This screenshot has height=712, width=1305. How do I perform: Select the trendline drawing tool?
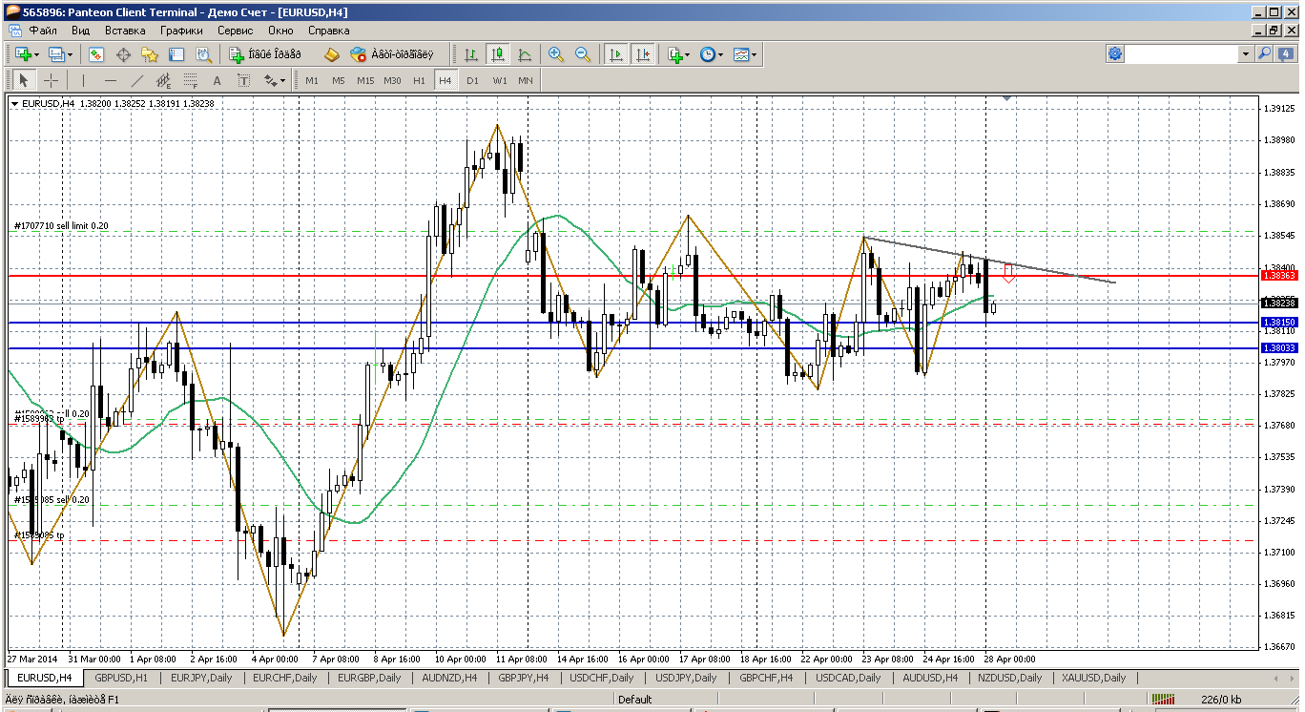pyautogui.click(x=137, y=80)
